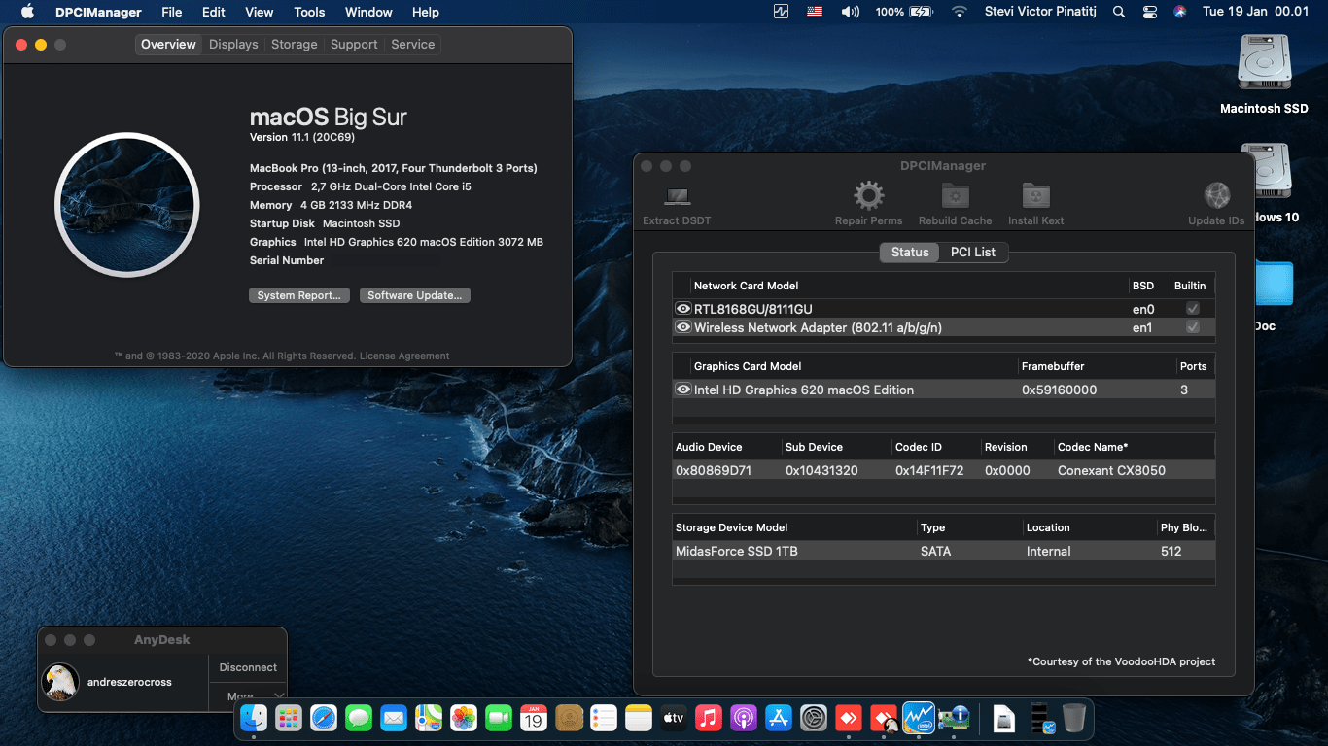
Task: Open the Wi-Fi menu bar icon
Action: 960,12
